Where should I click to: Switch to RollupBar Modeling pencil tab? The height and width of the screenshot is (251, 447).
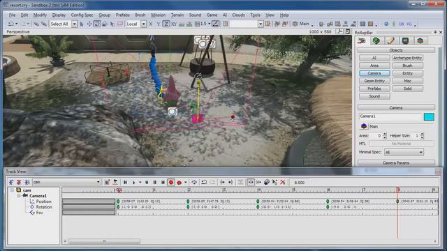pos(391,40)
